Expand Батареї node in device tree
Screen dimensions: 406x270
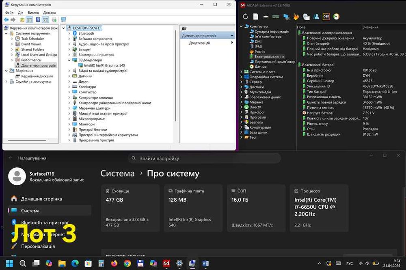coord(69,50)
